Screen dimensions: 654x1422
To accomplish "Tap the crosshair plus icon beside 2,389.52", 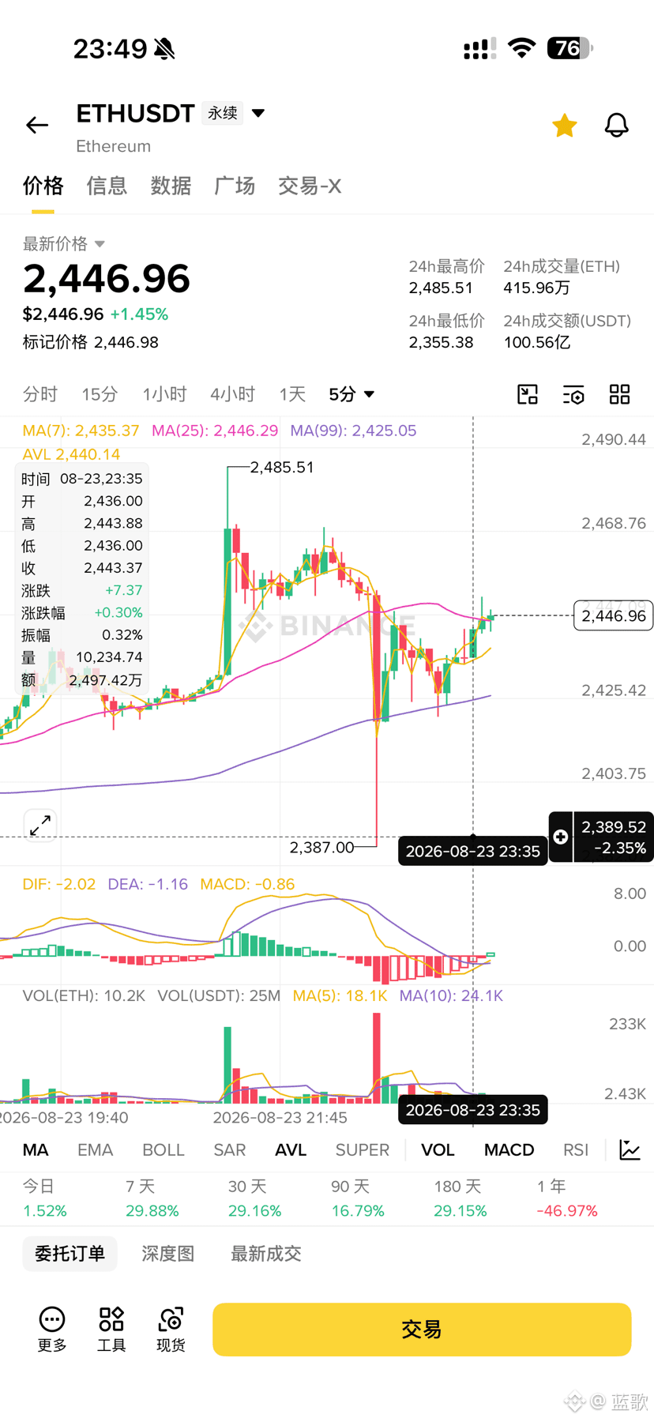I will [x=561, y=837].
